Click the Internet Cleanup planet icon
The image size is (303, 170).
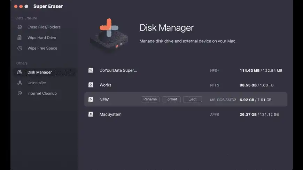pyautogui.click(x=20, y=93)
